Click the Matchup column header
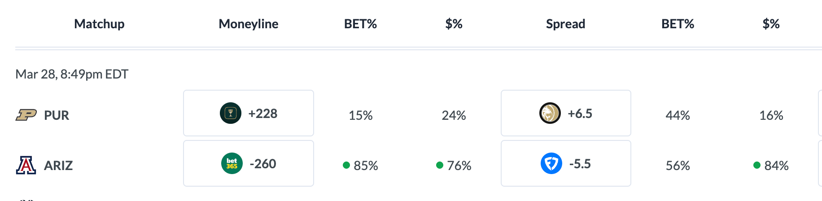The height and width of the screenshot is (201, 822). click(x=99, y=24)
